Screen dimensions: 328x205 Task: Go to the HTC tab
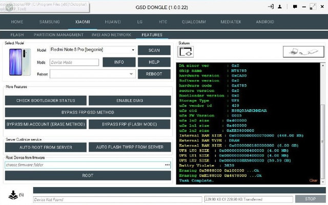pos(163,22)
